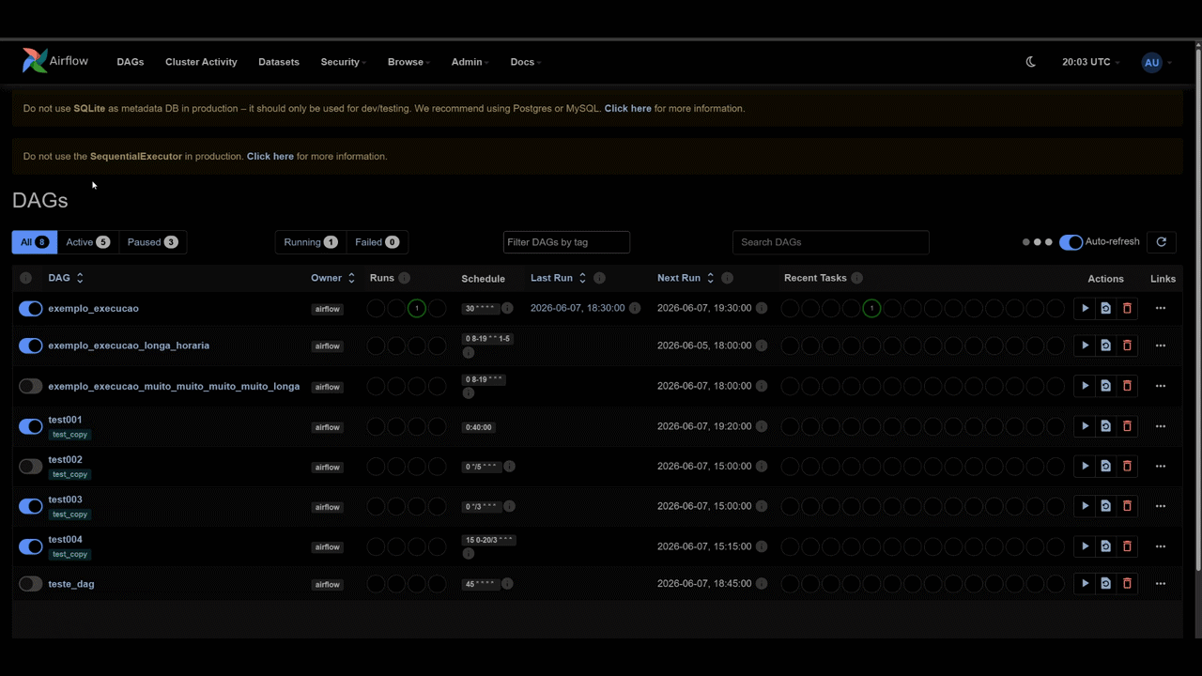Go to DAGs in navbar
The width and height of the screenshot is (1202, 676).
pos(131,62)
